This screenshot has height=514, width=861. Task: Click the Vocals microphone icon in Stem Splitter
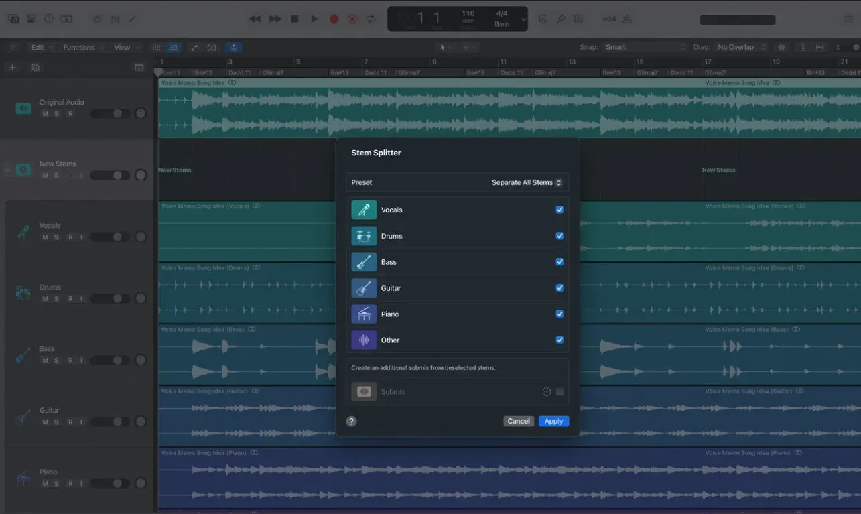364,210
